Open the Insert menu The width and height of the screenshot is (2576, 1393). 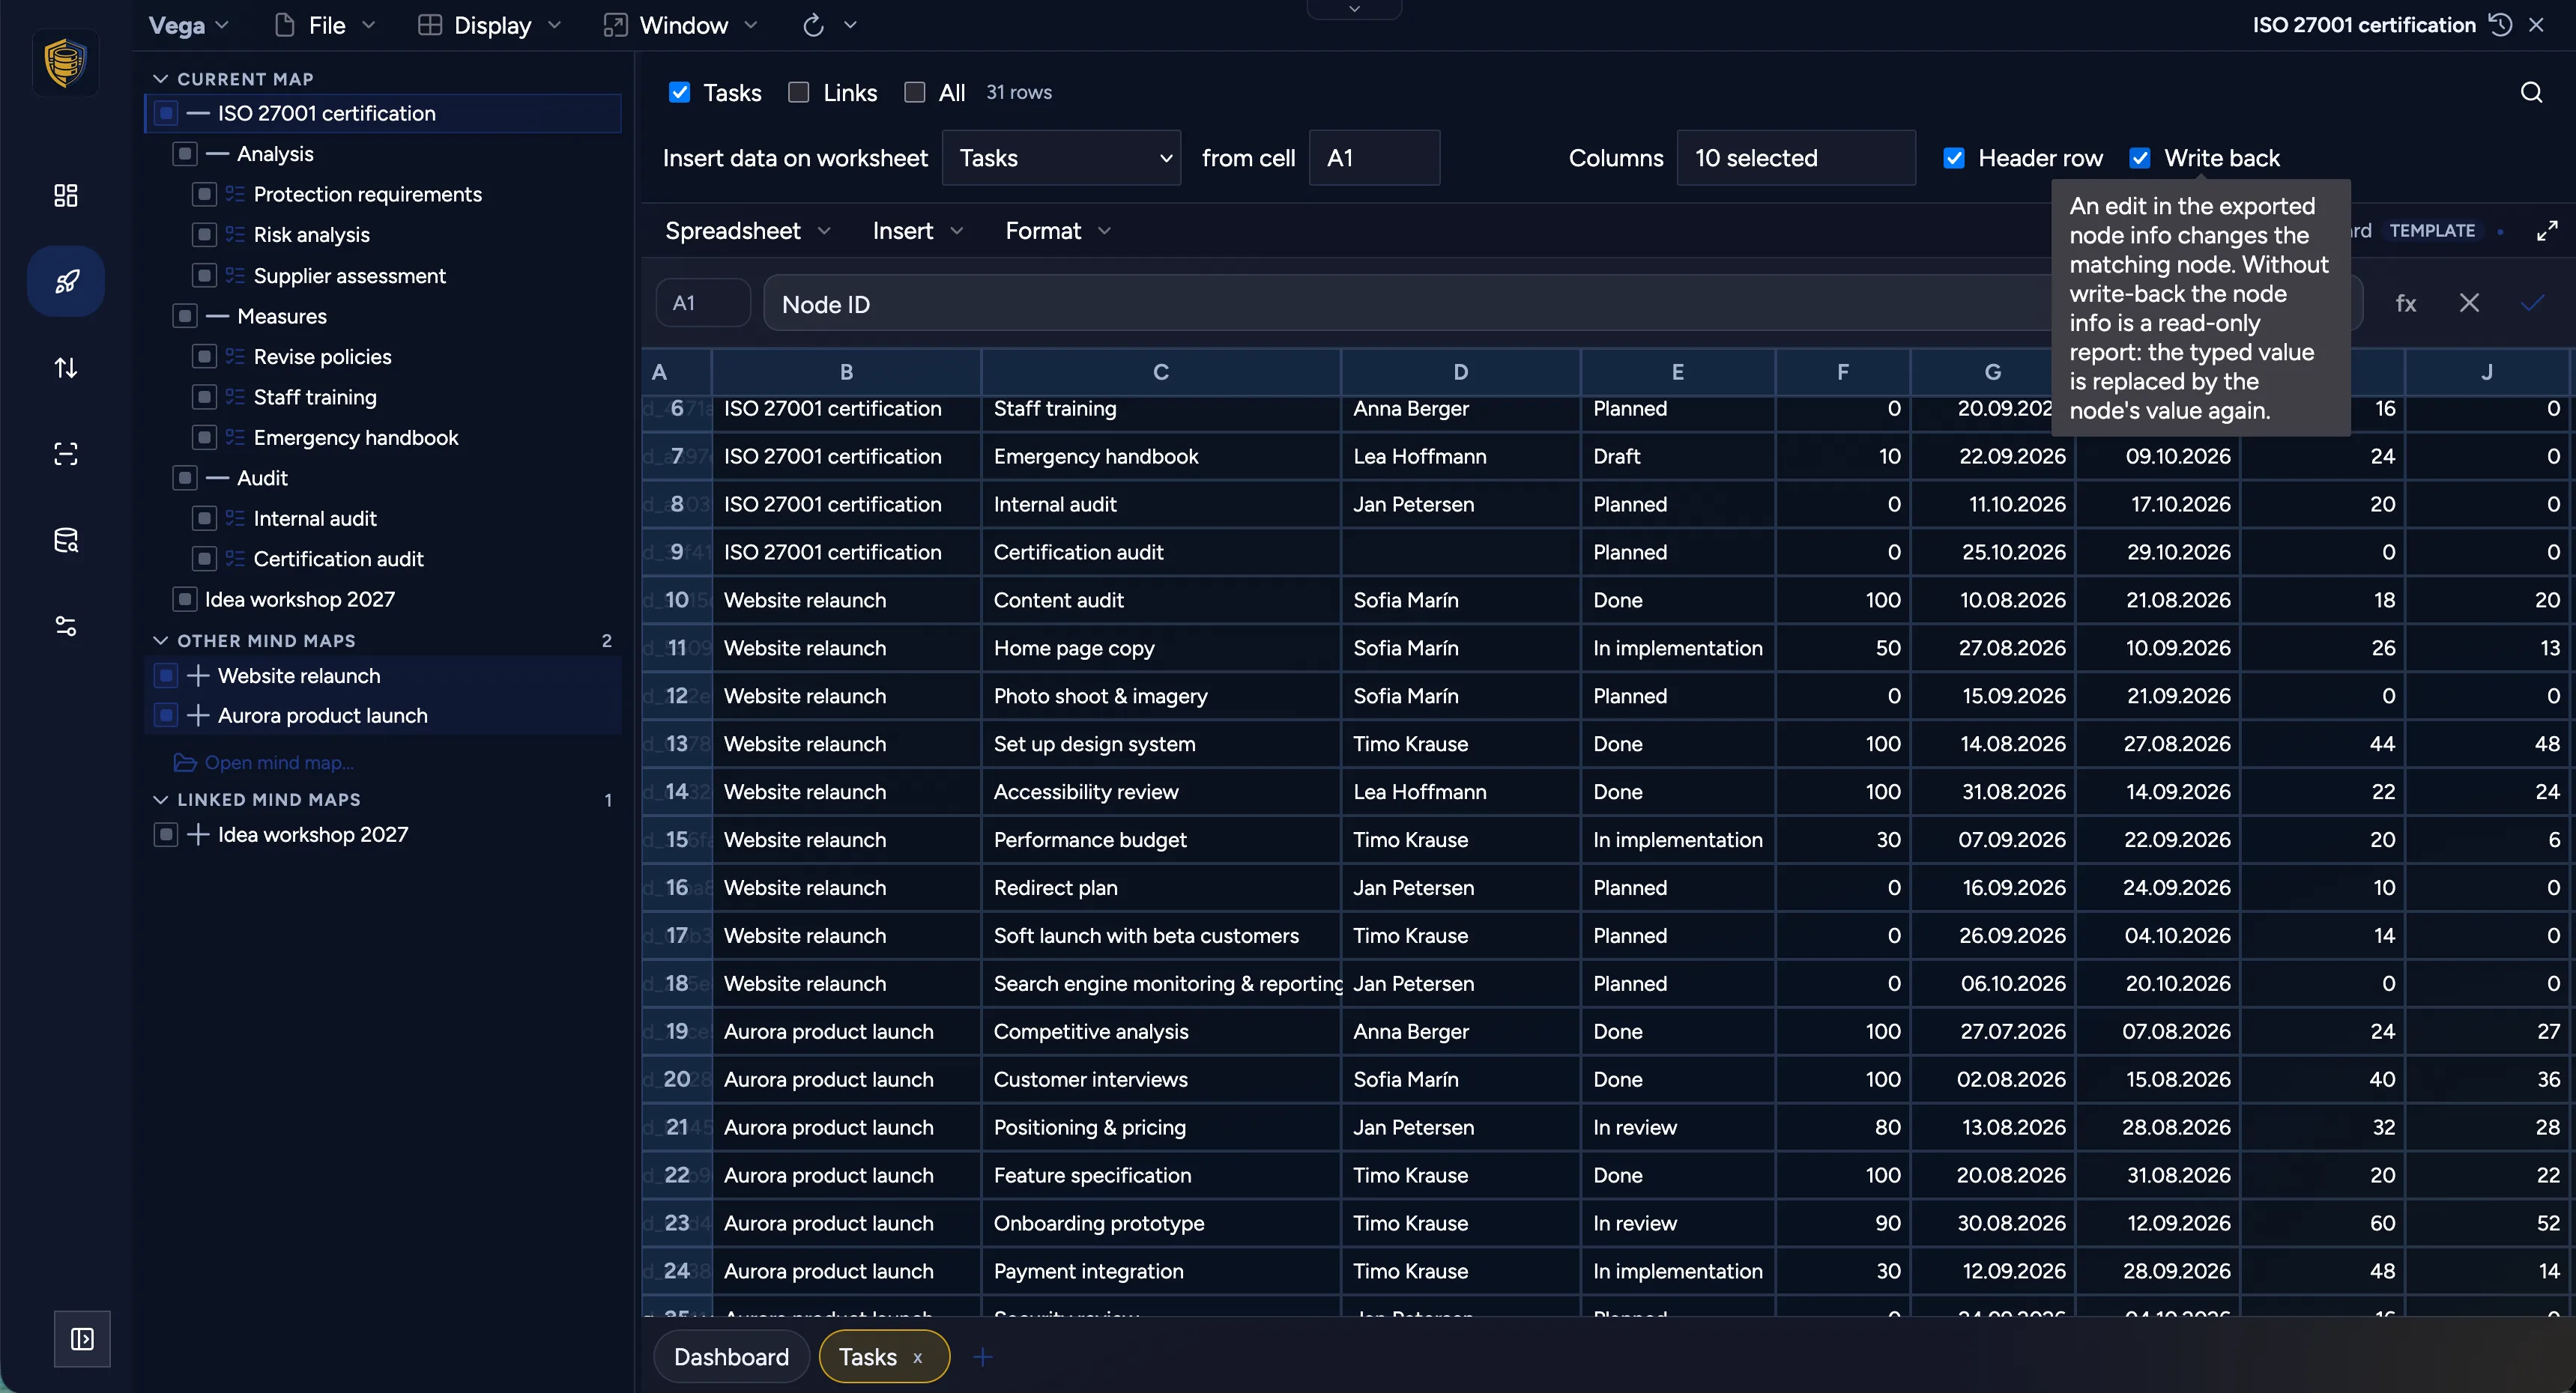point(918,231)
